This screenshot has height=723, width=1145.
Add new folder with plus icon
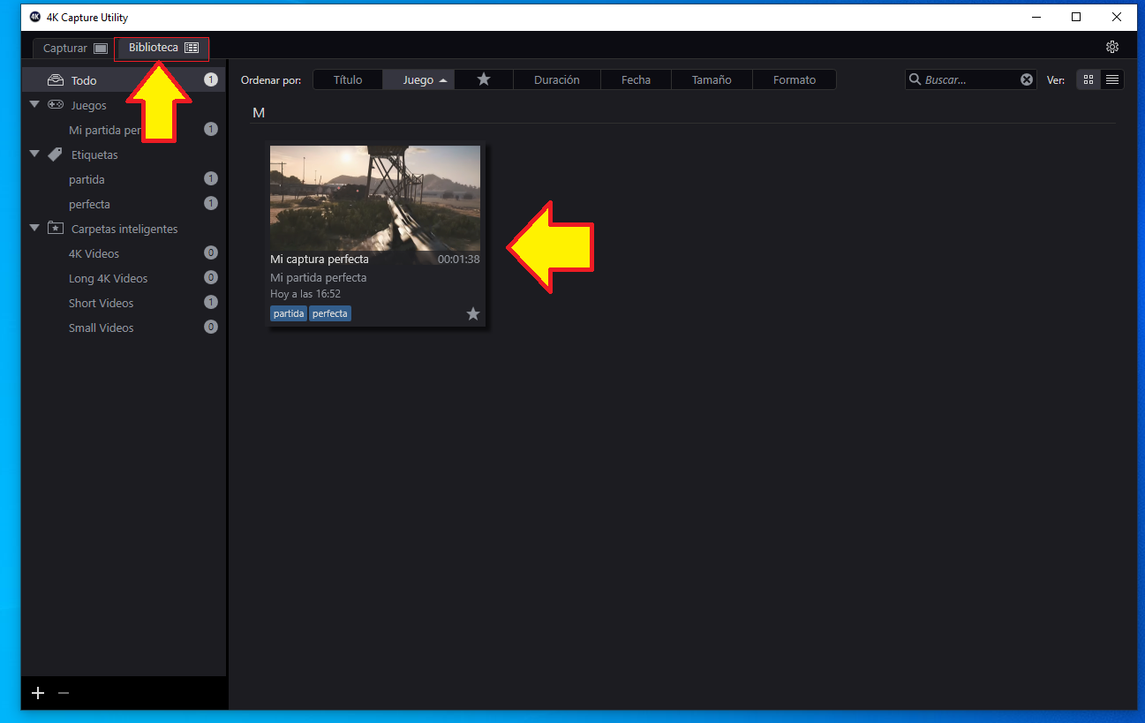pos(38,693)
